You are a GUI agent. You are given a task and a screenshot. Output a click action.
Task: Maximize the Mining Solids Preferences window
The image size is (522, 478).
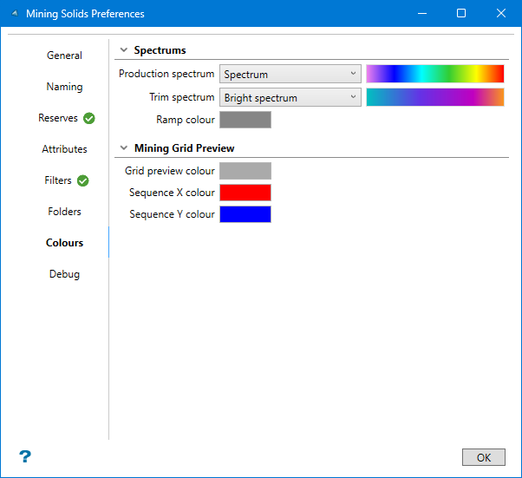461,14
